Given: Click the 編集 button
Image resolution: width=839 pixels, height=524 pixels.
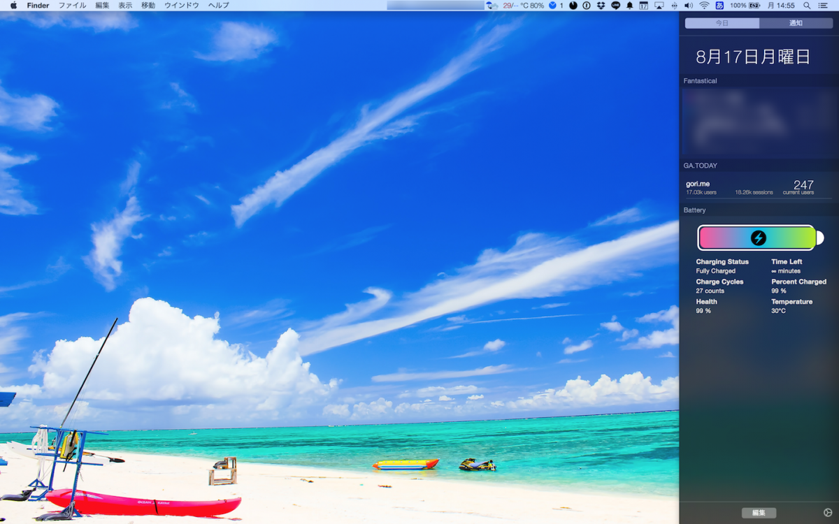Looking at the screenshot, I should [x=759, y=513].
